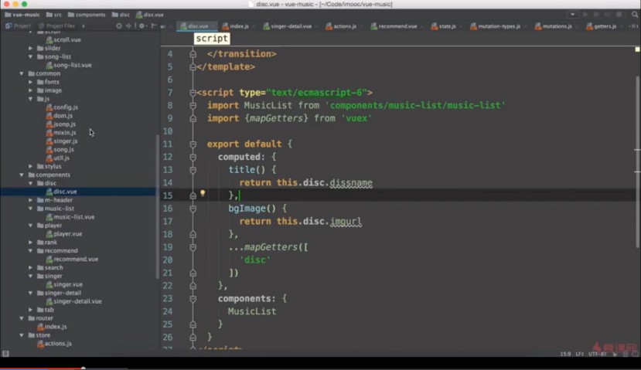Collapse the store folder arrow
Image resolution: width=641 pixels, height=370 pixels.
pos(22,335)
